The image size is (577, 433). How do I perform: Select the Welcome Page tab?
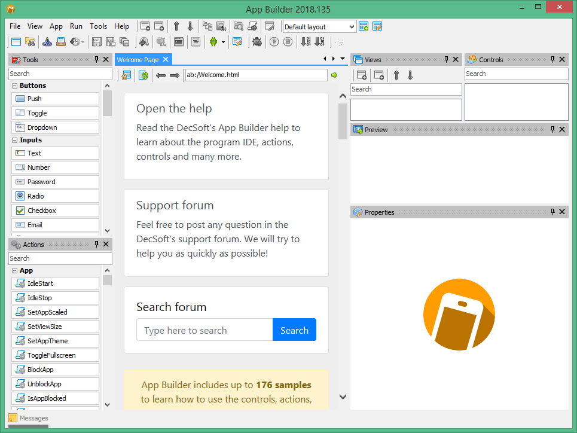pos(138,59)
